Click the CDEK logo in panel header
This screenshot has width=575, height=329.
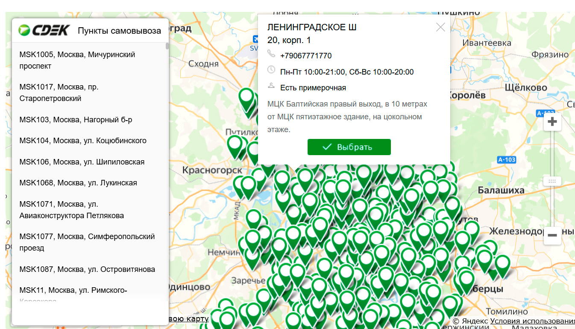tap(44, 30)
